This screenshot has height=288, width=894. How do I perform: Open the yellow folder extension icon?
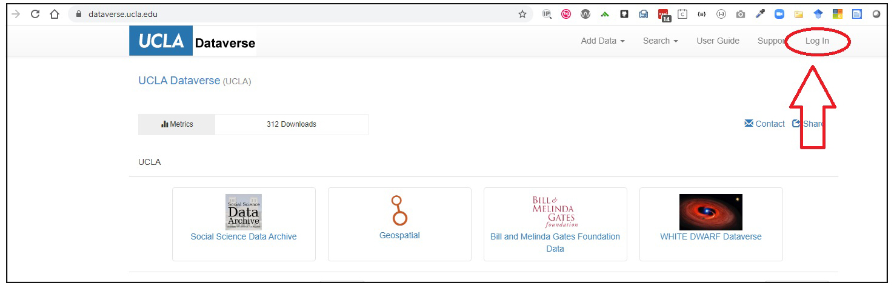[799, 14]
